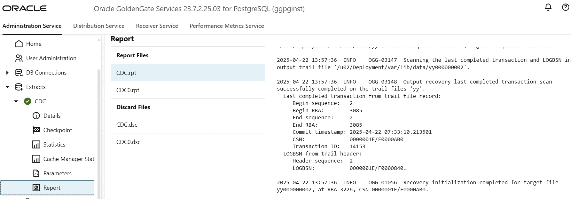Switch to Administration Service tab

pos(32,26)
